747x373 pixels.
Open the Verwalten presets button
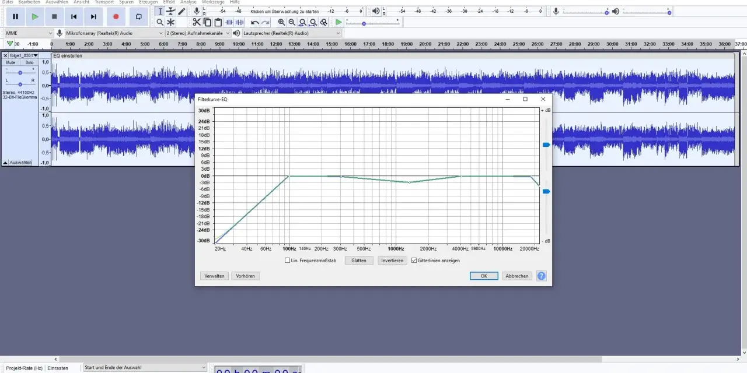point(214,276)
